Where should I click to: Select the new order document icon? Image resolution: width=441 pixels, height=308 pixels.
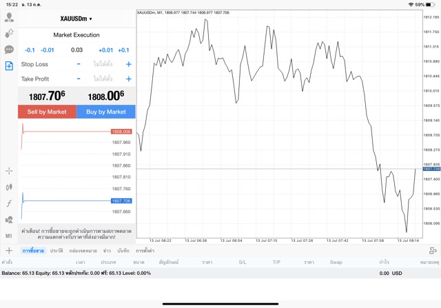click(x=9, y=66)
